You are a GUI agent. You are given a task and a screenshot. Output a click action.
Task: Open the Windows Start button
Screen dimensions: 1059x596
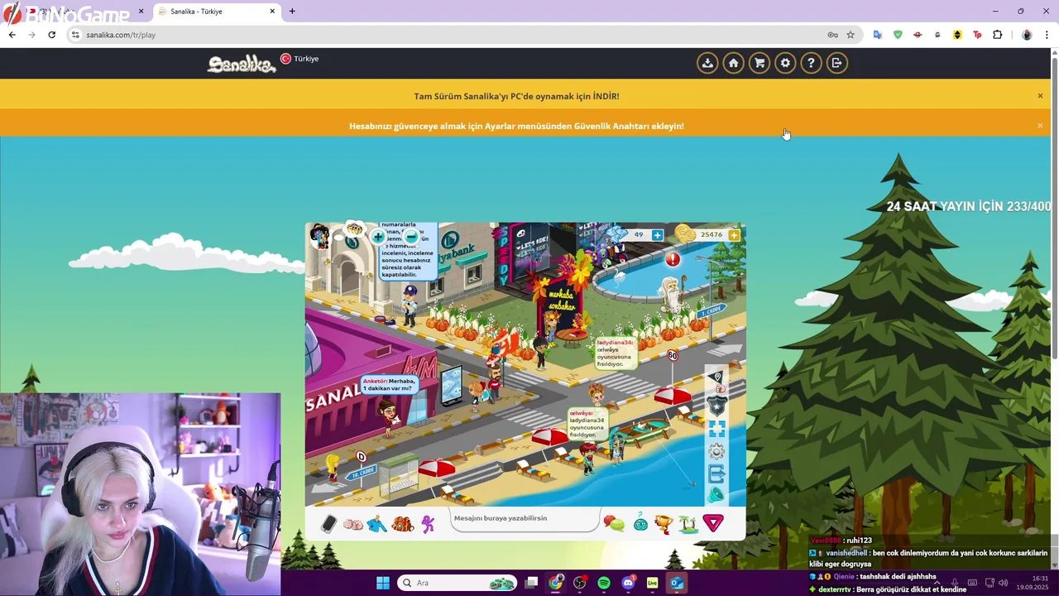click(383, 583)
